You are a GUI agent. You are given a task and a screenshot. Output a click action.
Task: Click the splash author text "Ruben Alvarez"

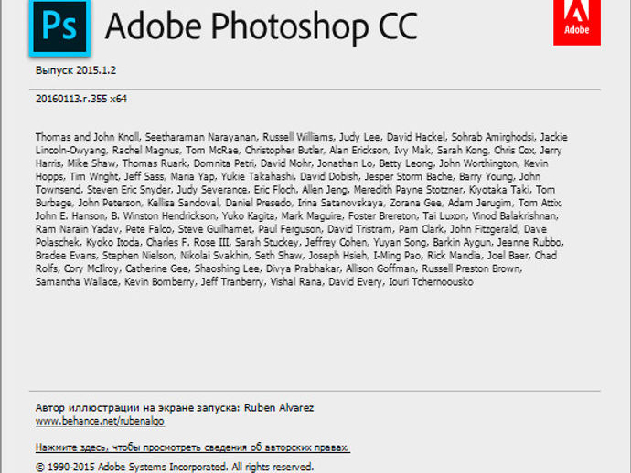click(x=279, y=408)
